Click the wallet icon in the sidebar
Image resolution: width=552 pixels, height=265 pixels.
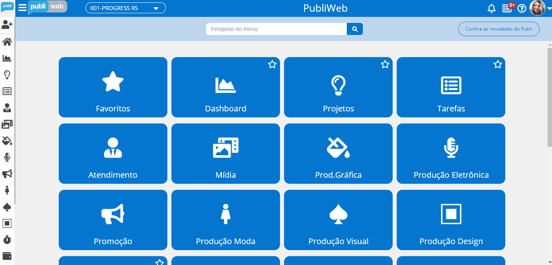(7, 256)
